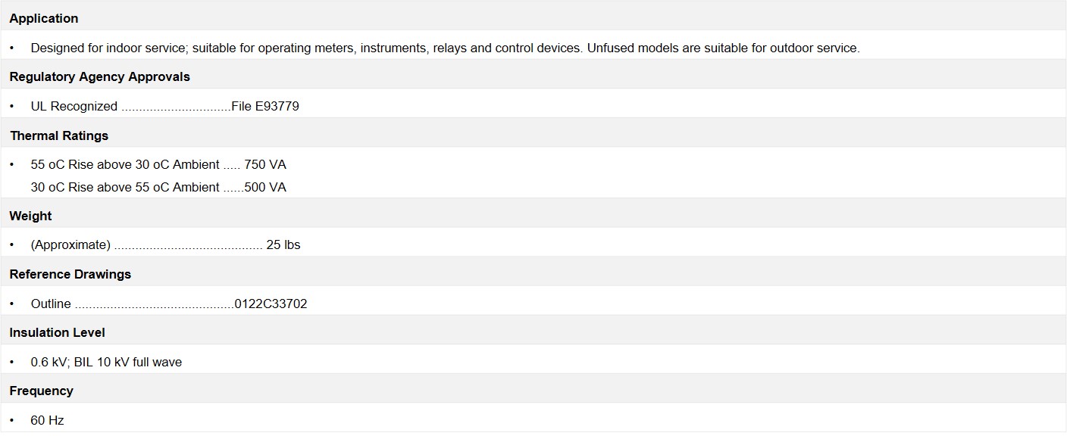This screenshot has height=436, width=1067.
Task: Select the Regulatory Agency Approvals heading
Action: pos(100,76)
